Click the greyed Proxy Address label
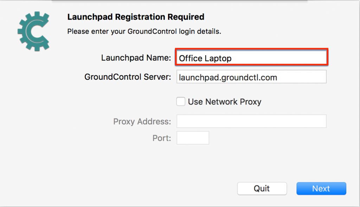This screenshot has height=207, width=360. (x=142, y=121)
